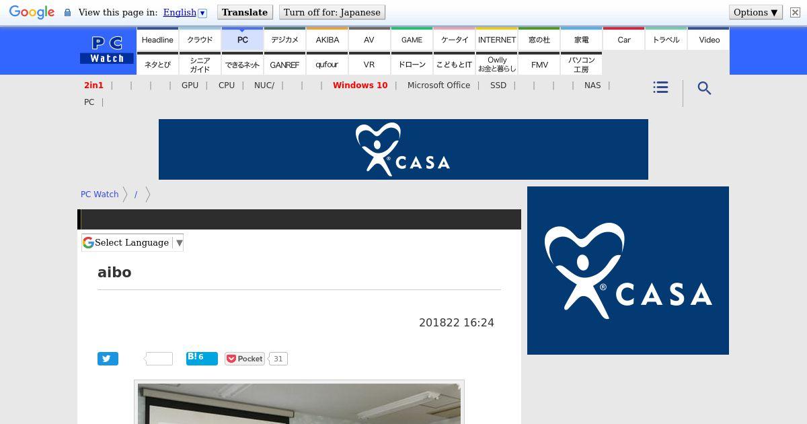Open the Select Language dropdown

132,242
